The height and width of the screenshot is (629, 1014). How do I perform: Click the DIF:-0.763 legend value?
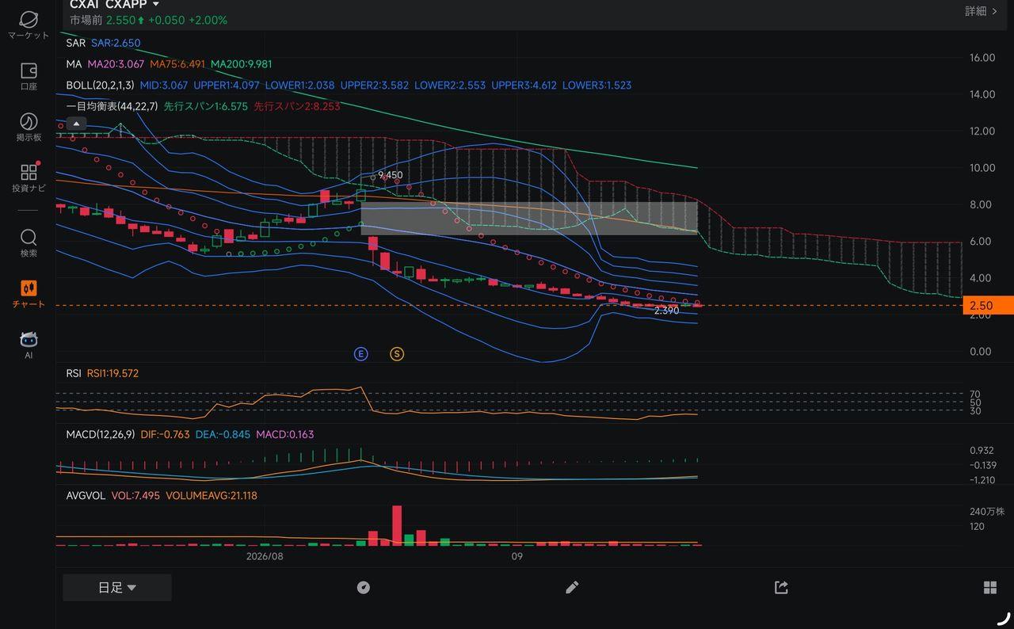(x=165, y=435)
